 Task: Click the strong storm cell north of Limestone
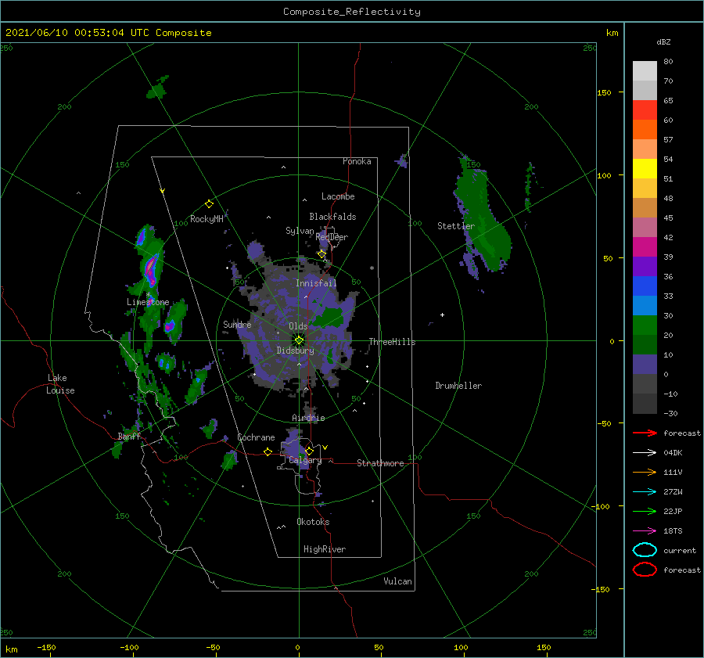[151, 268]
